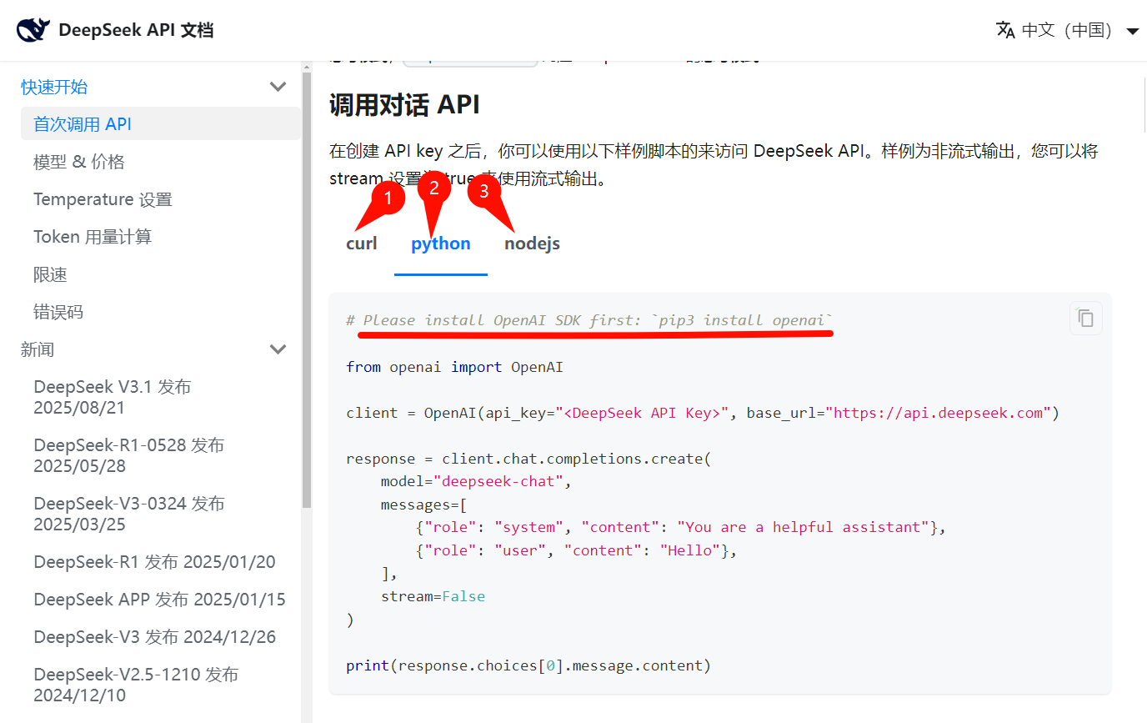1147x723 pixels.
Task: Click the print(response.choices[0]...) line
Action: 528,665
